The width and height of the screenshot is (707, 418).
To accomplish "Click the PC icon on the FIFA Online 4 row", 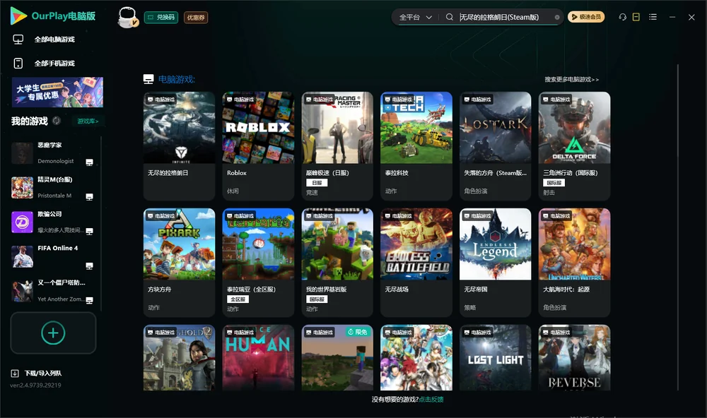I will pos(89,265).
